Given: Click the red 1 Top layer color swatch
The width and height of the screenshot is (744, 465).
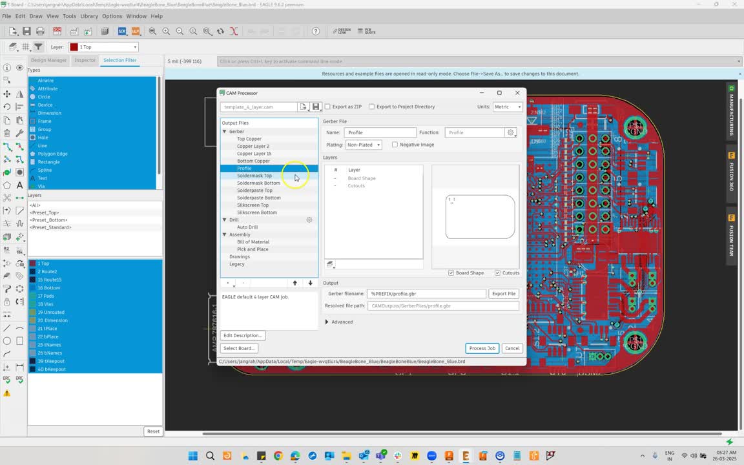Looking at the screenshot, I should pyautogui.click(x=74, y=47).
